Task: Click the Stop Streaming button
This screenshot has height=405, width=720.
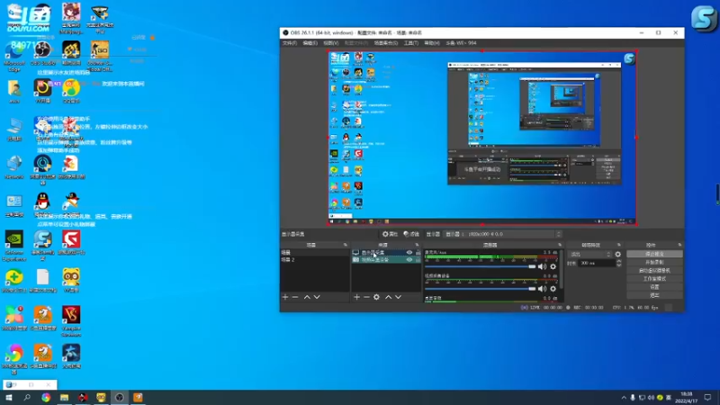Action: [x=654, y=254]
